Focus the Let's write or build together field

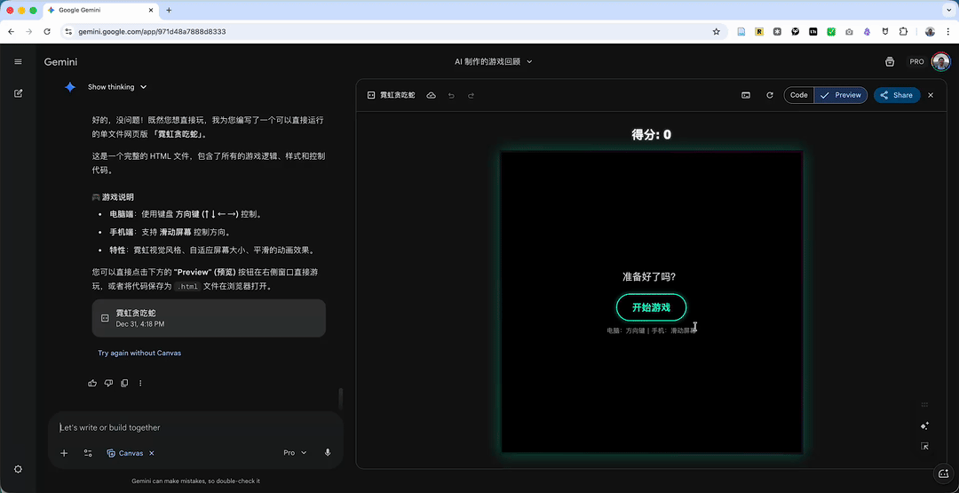(x=195, y=427)
